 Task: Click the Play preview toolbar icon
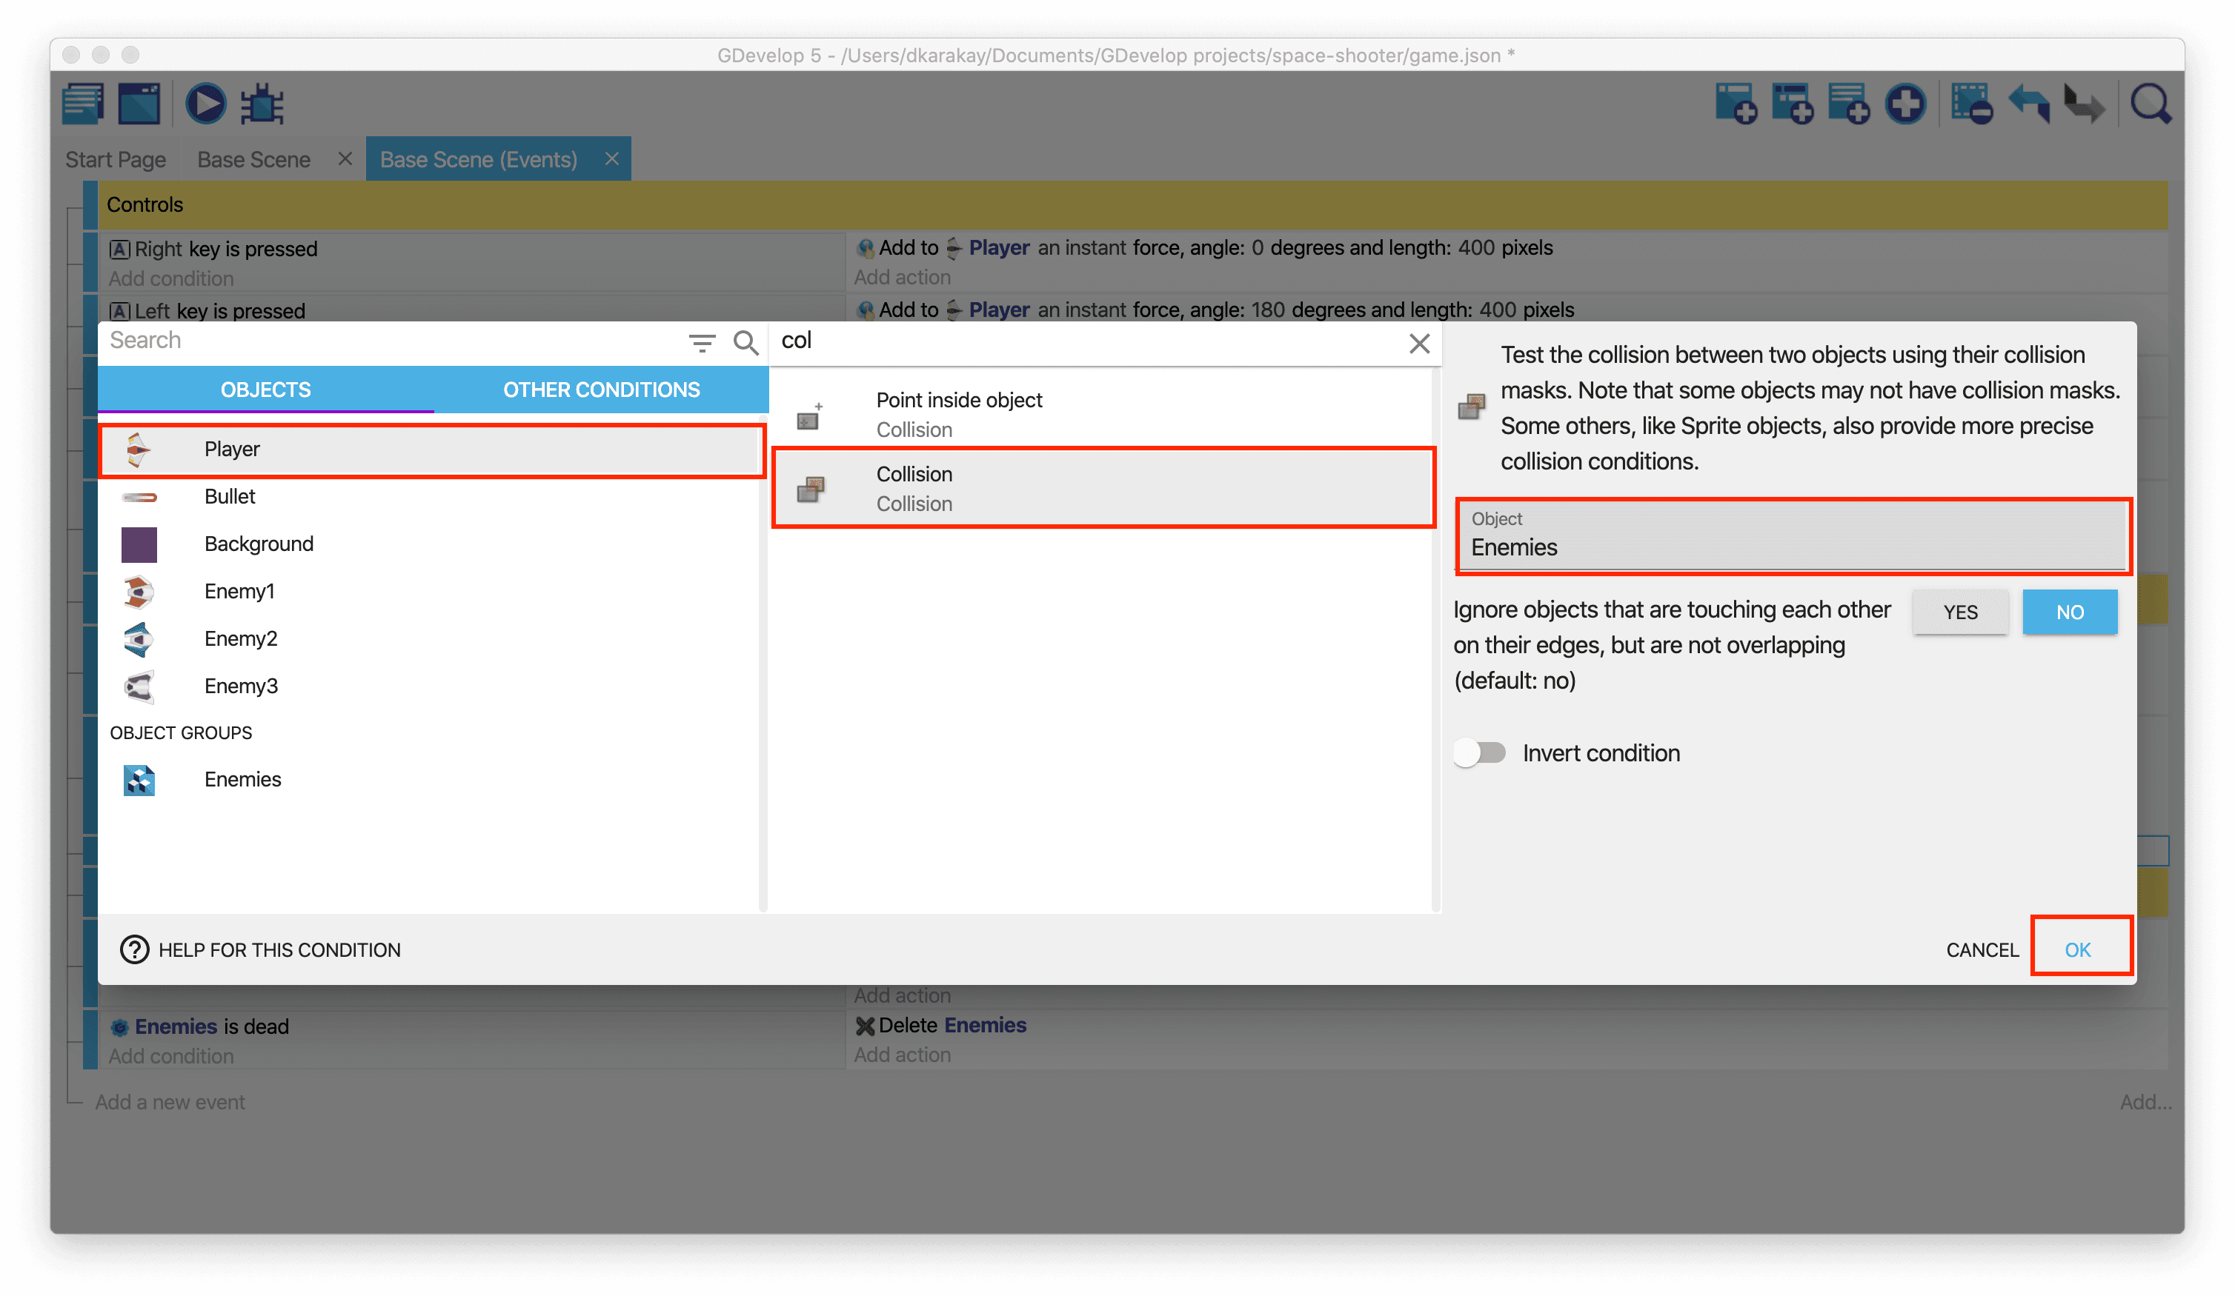(205, 104)
